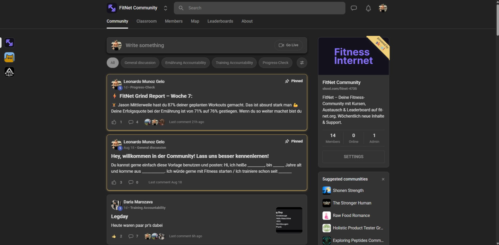Select the General discussion filter chip
499x245 pixels.
[140, 63]
